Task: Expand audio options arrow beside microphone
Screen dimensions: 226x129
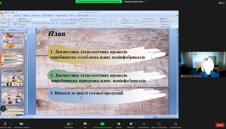Action: click(11, 124)
